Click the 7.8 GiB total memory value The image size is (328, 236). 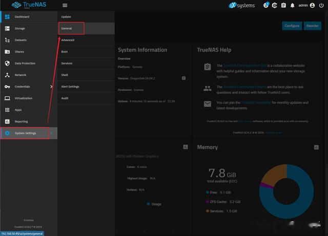[x=222, y=174]
